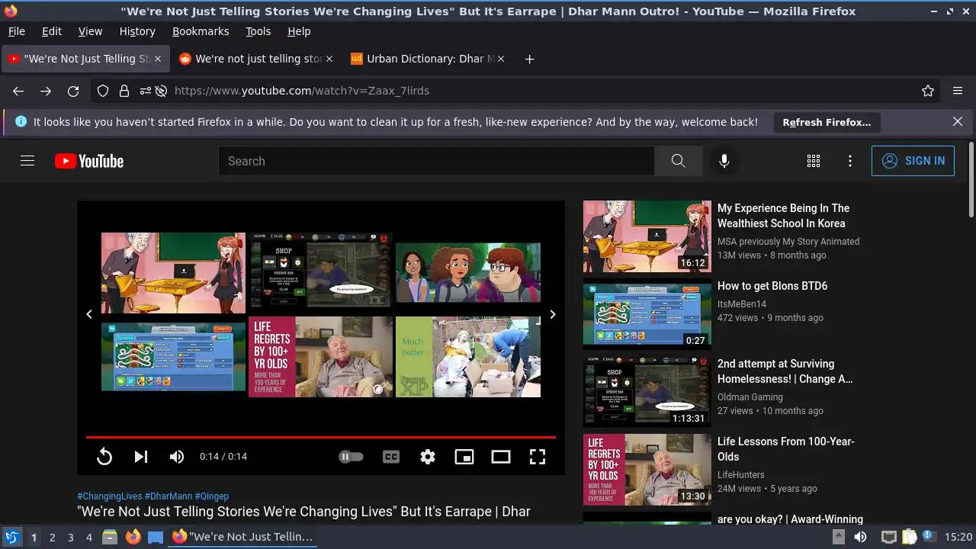Click the Refresh Firefox button
The height and width of the screenshot is (549, 976).
point(827,122)
